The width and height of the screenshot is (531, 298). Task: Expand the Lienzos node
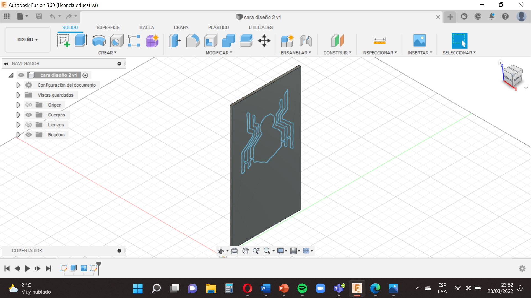18,125
